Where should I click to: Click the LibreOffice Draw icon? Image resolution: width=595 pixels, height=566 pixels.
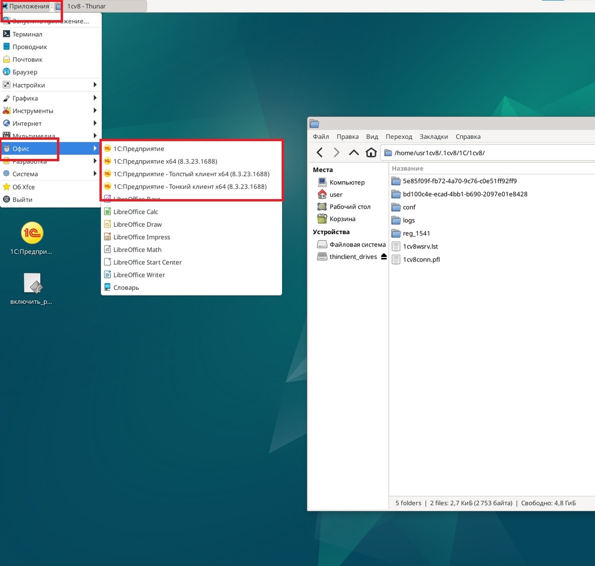coord(108,224)
